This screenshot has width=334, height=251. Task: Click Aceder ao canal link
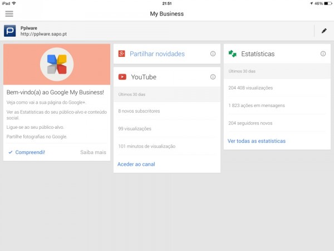tap(136, 164)
